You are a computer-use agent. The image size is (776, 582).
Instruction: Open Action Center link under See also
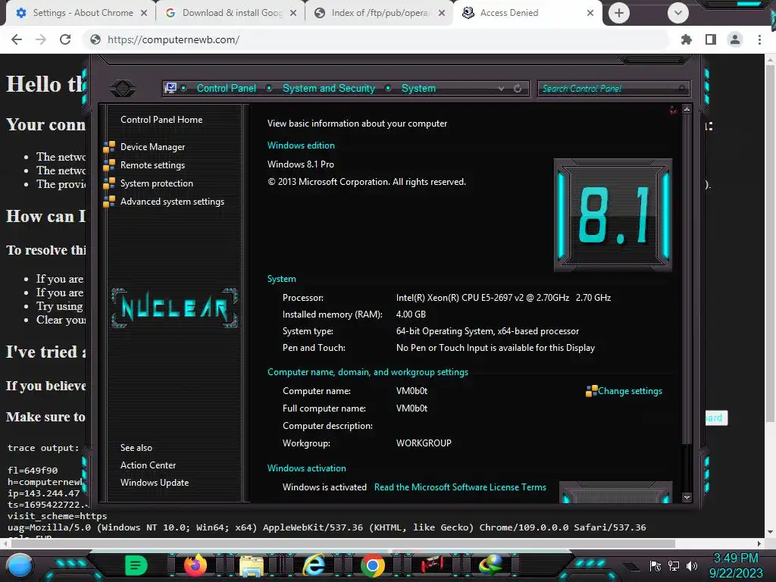pos(148,465)
